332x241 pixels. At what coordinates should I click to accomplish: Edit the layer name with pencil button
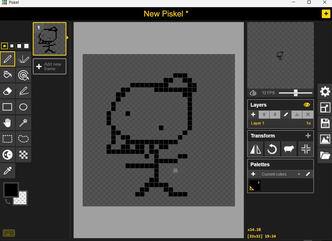(x=286, y=115)
